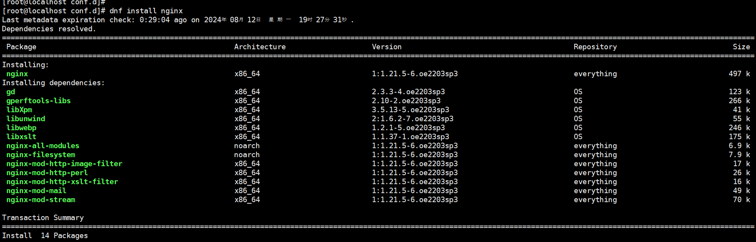Image resolution: width=756 pixels, height=242 pixels.
Task: Click the Repository column header
Action: coord(595,47)
